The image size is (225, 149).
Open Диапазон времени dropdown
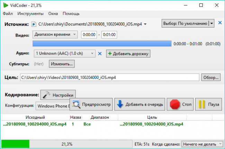(x=55, y=34)
